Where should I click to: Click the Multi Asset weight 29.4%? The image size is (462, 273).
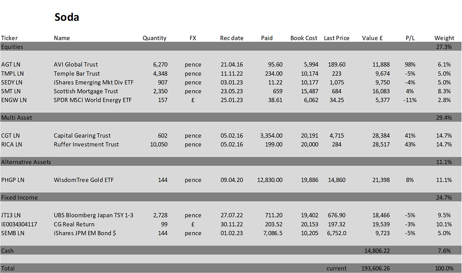[x=444, y=118]
